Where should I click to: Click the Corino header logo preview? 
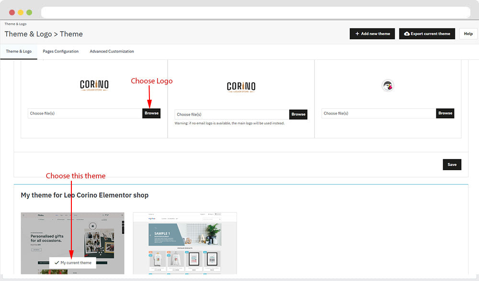pos(94,85)
